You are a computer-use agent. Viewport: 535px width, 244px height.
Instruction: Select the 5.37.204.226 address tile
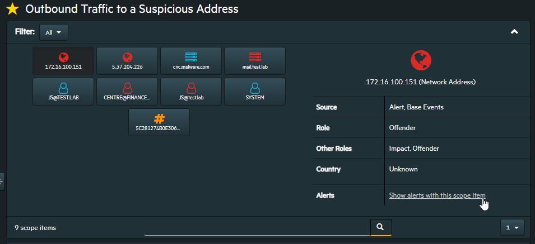coord(127,61)
